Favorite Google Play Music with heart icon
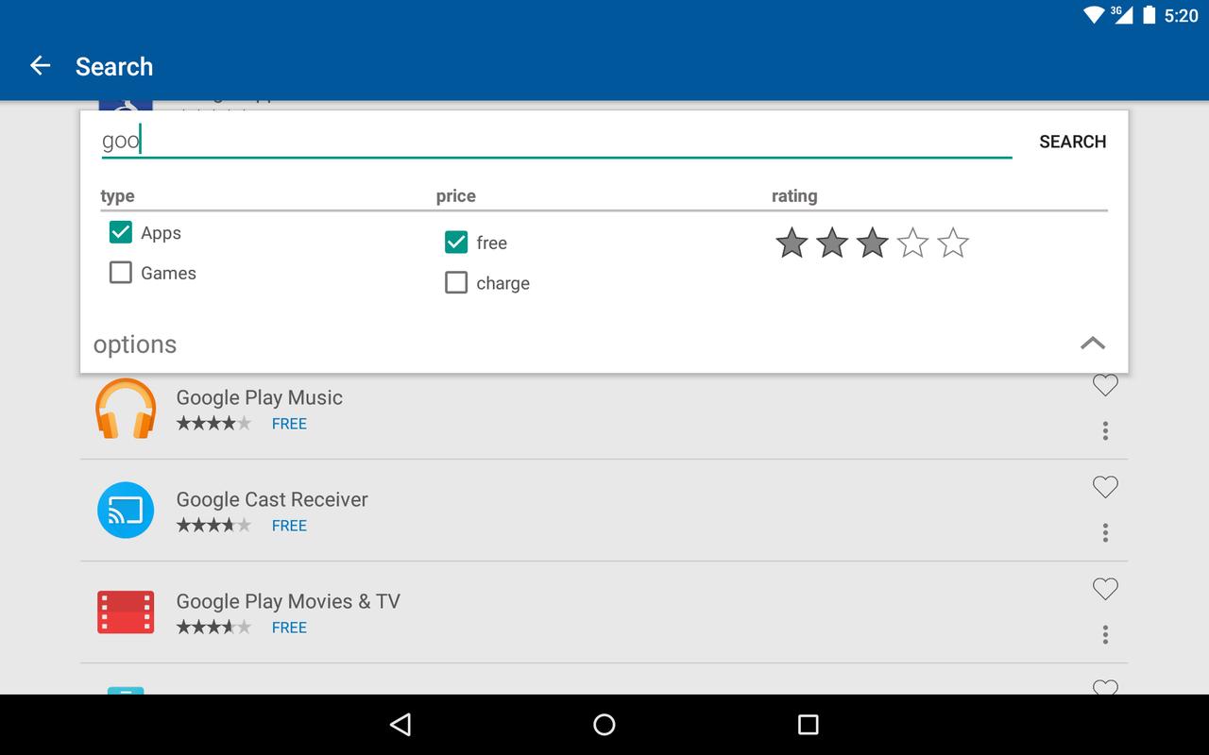This screenshot has width=1209, height=755. coord(1105,385)
